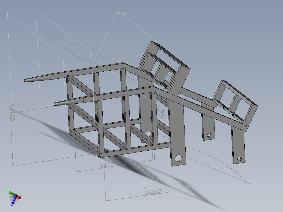Screen dimensions: 283x212
Task: Click the green Y axis of the view triad
Action: (12, 193)
